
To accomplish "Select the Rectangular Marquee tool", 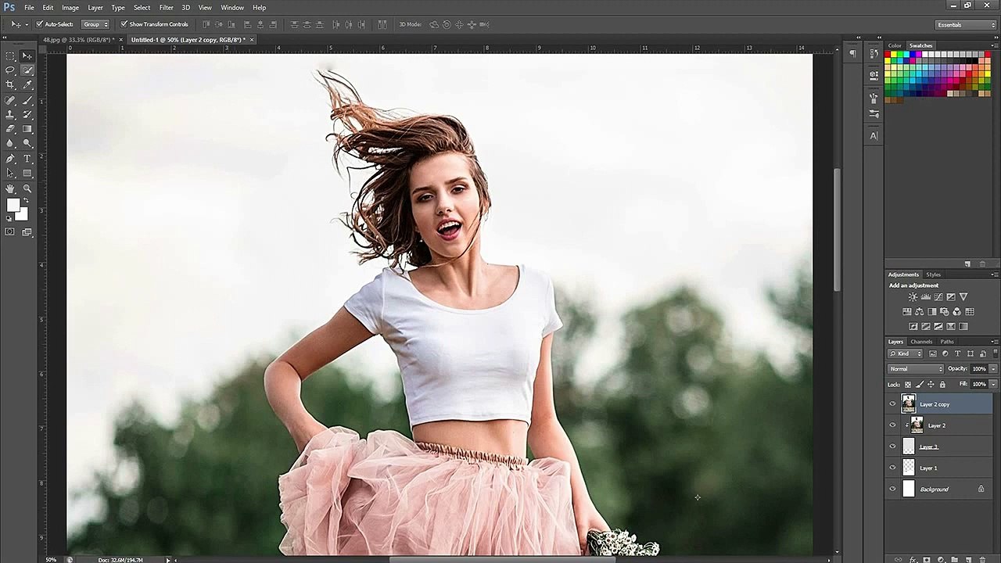I will [x=10, y=56].
